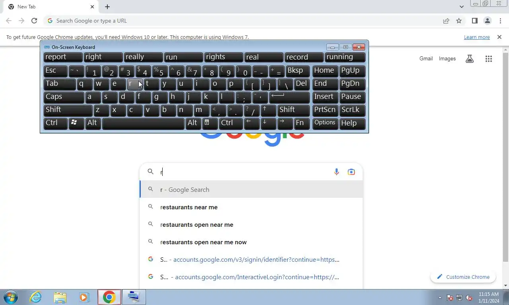This screenshot has width=509, height=305.
Task: Select 'restaurants open near me now' suggestion
Action: point(251,242)
